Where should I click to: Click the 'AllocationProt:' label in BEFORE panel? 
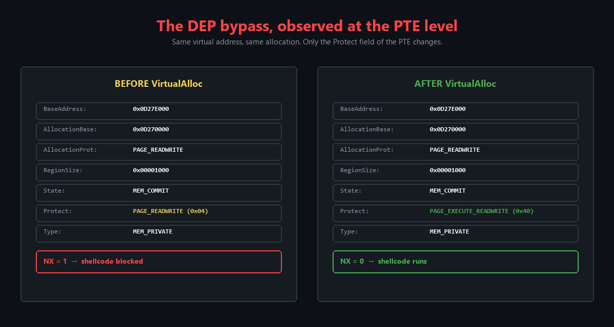pos(70,150)
